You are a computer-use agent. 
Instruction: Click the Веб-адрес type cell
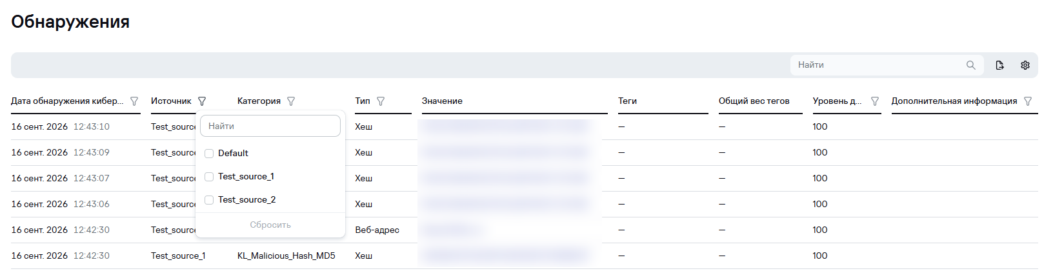tap(377, 230)
